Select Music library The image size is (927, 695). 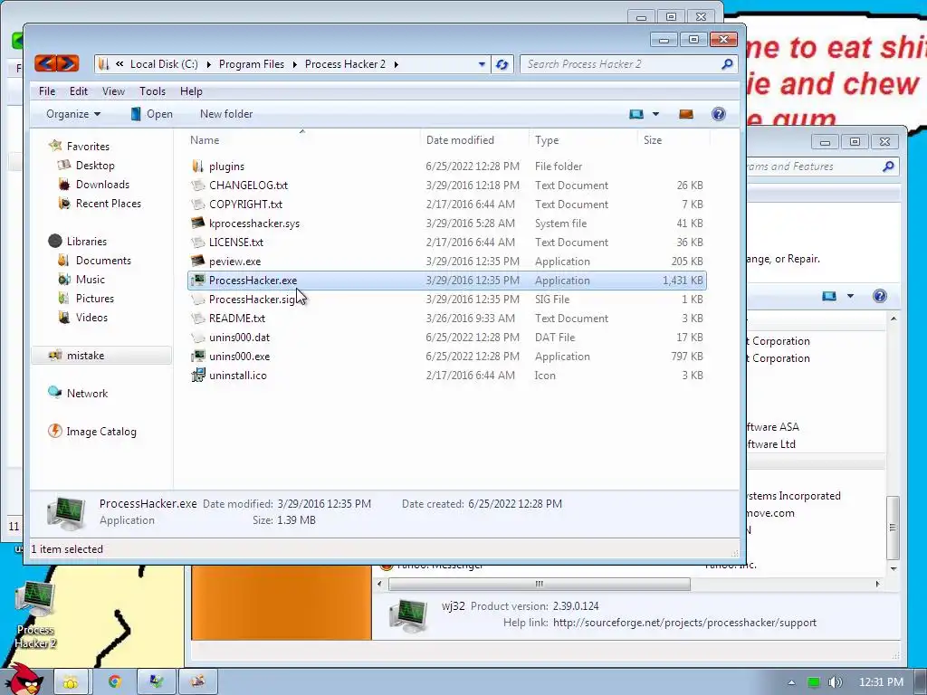[90, 279]
